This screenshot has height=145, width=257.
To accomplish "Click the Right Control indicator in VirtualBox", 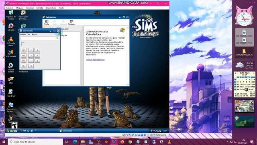I will click(161, 135).
